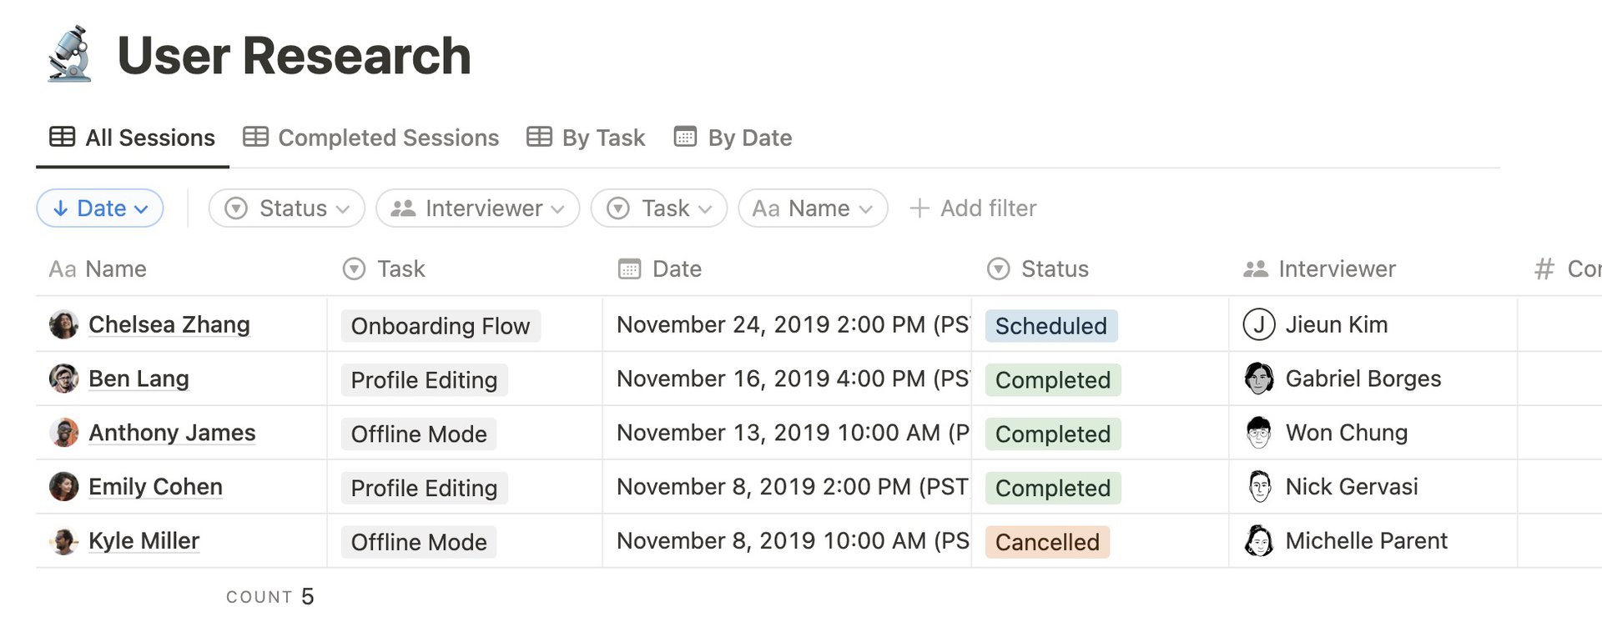Click Michelle Parent's interviewer avatar
The height and width of the screenshot is (642, 1602).
1258,541
